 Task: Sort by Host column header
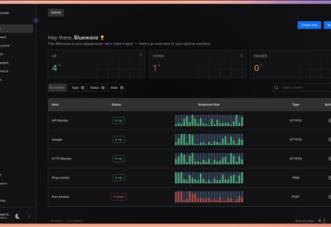[55, 105]
